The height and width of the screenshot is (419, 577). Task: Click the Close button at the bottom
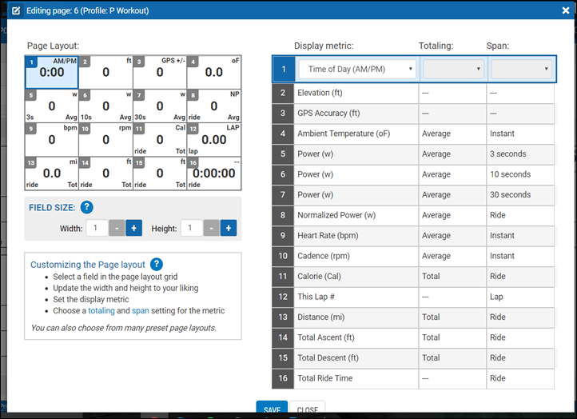[x=308, y=409]
